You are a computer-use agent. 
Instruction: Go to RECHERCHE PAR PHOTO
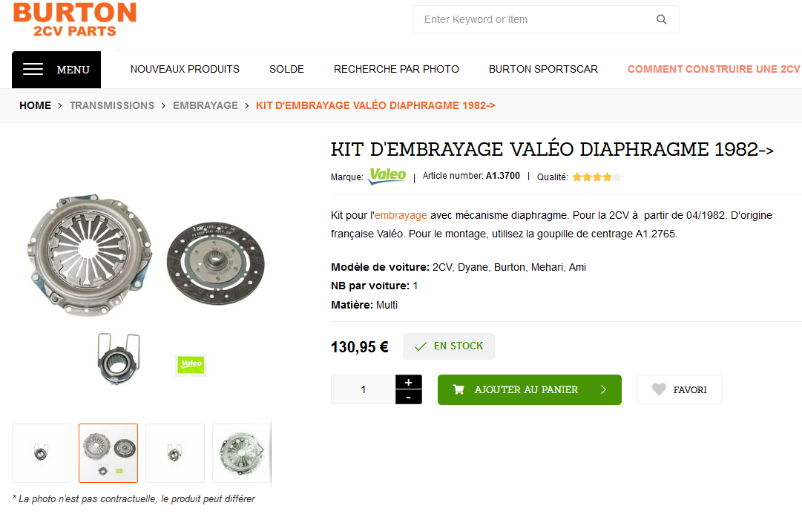(396, 69)
